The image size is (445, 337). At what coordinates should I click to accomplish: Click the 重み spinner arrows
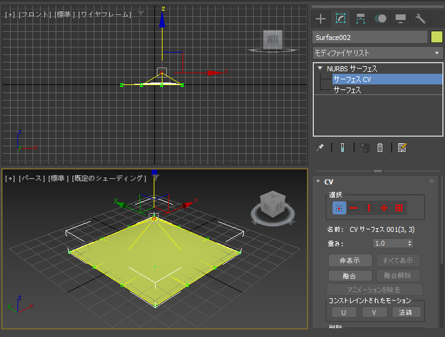point(410,243)
